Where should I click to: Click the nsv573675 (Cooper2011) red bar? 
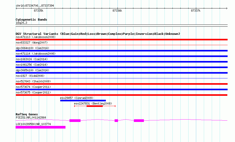[121, 95]
